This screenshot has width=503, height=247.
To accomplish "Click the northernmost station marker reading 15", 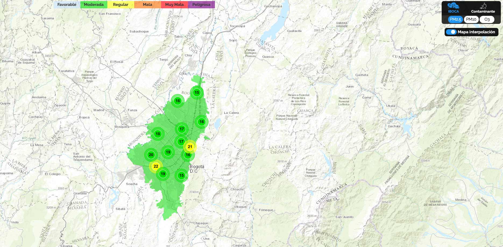I will (x=197, y=93).
